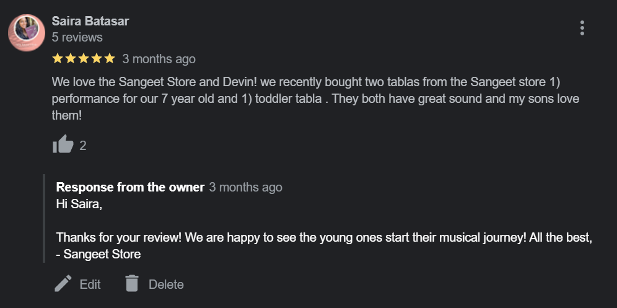Click the fifth star in the rating
Viewport: 617px width, 308px height.
tap(110, 59)
